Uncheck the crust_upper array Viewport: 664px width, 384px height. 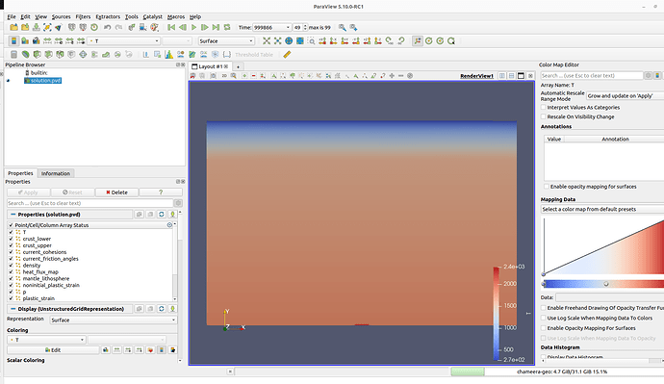pos(11,245)
